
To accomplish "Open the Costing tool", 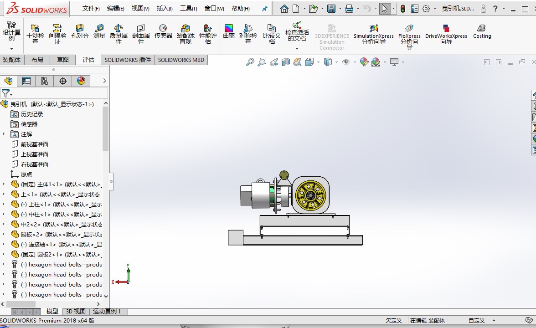I will [x=482, y=31].
